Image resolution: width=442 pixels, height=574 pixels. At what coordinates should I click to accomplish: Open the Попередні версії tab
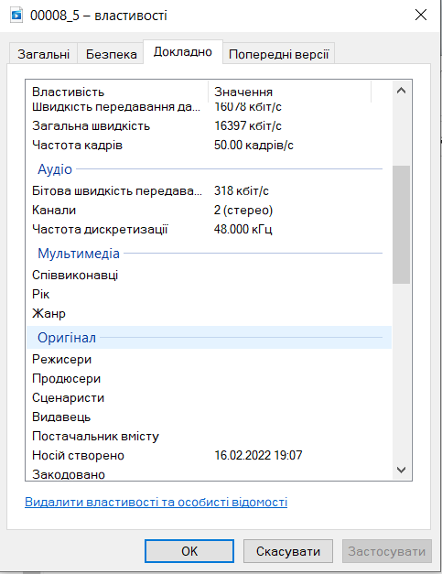[x=279, y=54]
